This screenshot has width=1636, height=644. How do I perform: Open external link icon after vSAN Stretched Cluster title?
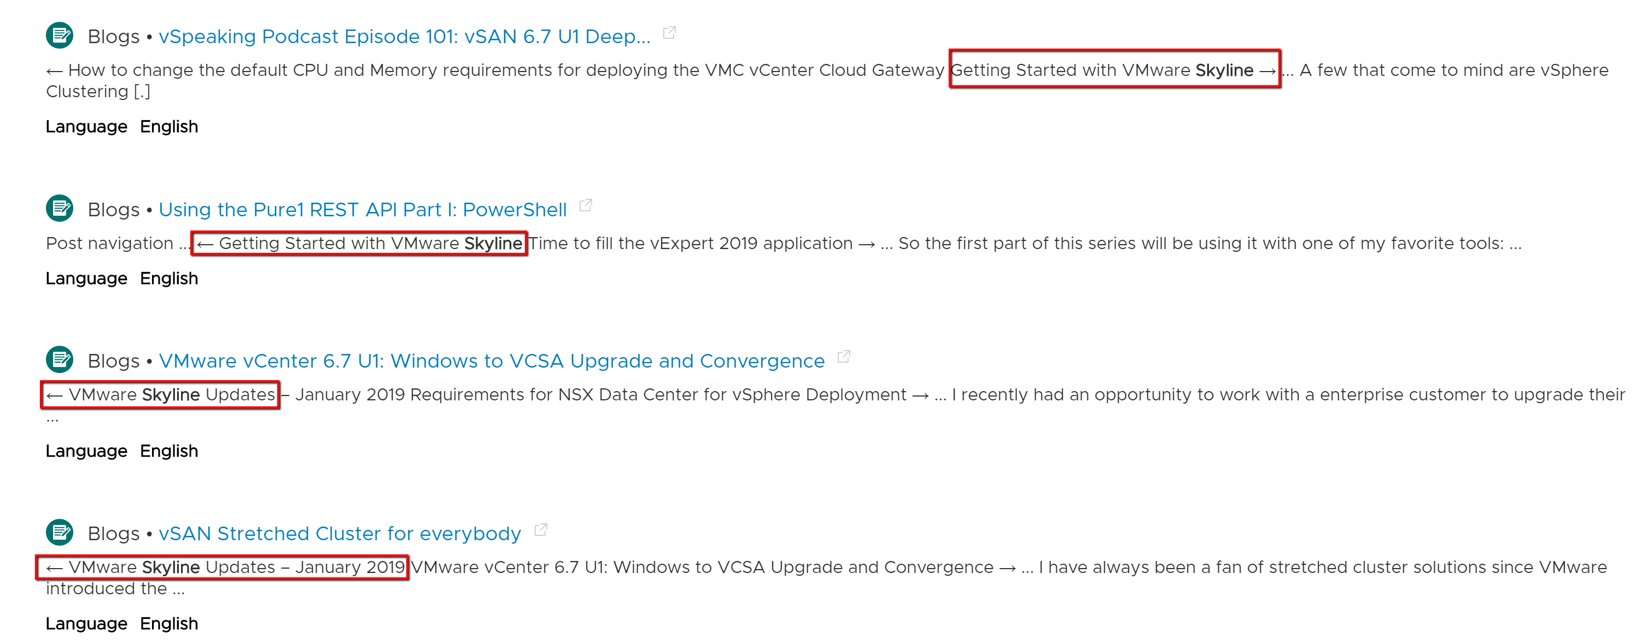[540, 530]
